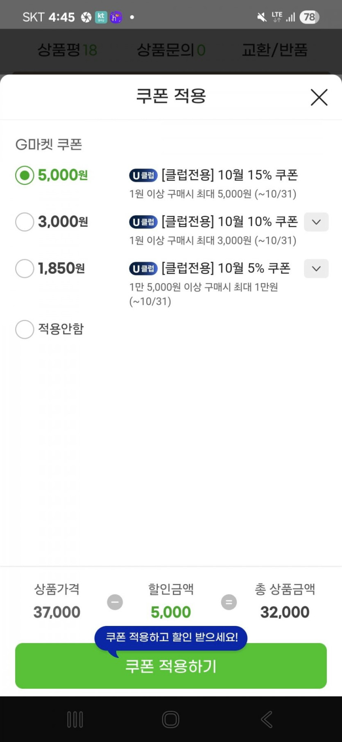The image size is (342, 742).
Task: Tap the battery indicator in status bar
Action: coord(309,17)
